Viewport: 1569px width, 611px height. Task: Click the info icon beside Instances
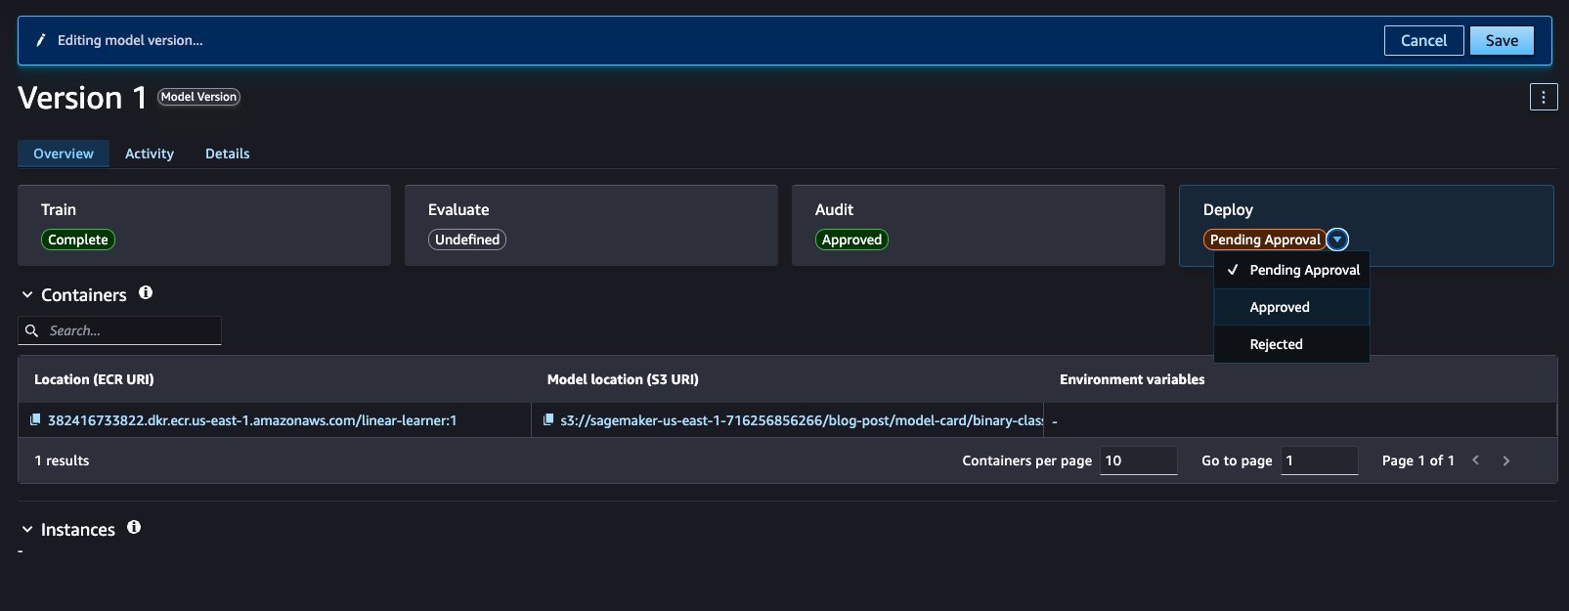(134, 527)
